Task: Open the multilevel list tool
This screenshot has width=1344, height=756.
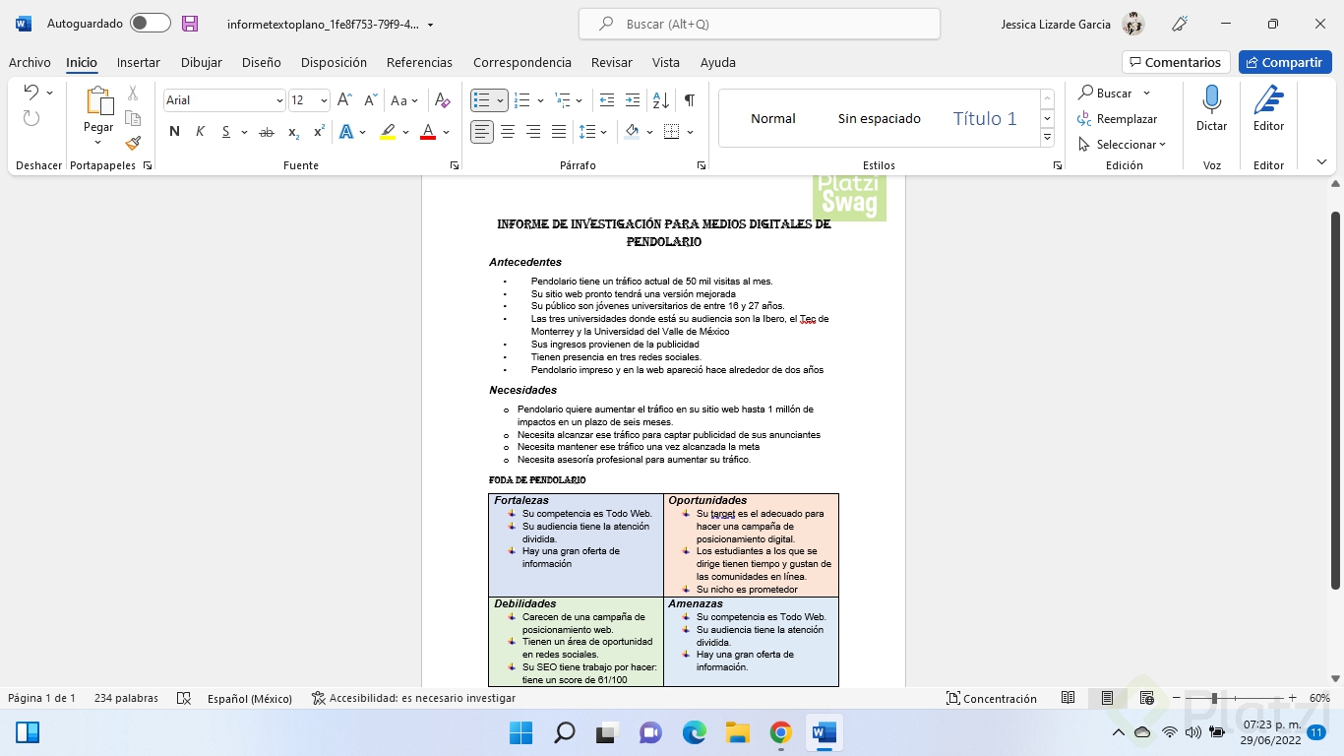Action: tap(563, 100)
